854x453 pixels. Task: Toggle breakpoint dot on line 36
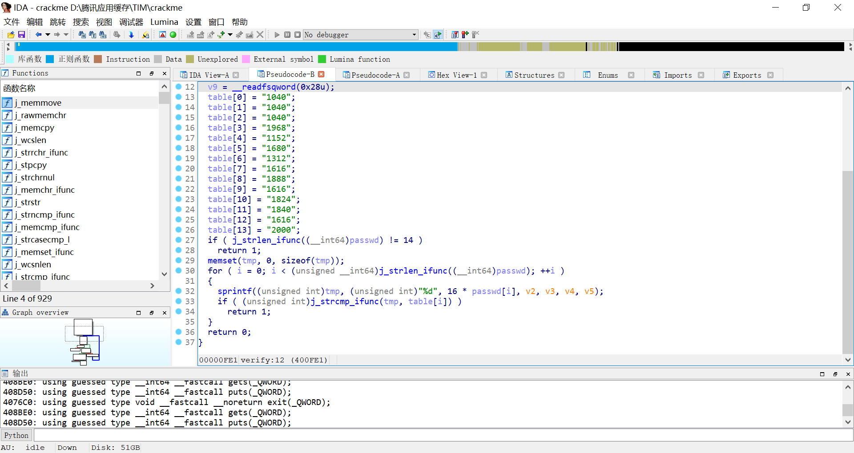(178, 332)
